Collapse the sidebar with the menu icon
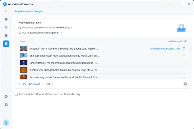 (6, 11)
